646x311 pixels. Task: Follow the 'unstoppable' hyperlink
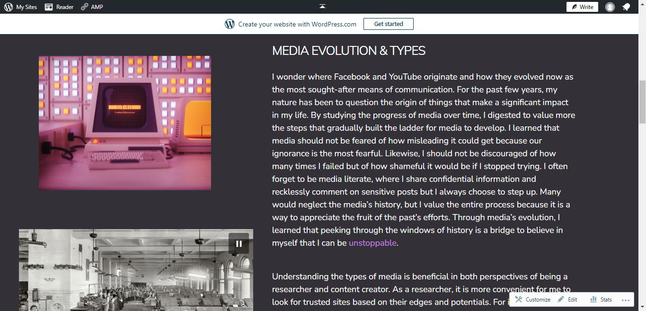pos(372,243)
